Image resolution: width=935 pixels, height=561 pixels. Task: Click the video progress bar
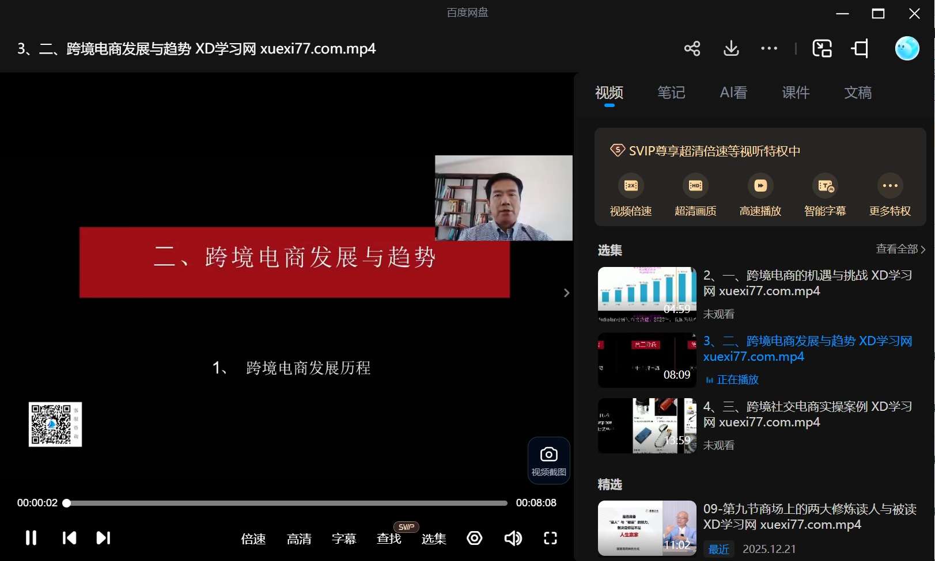point(287,503)
